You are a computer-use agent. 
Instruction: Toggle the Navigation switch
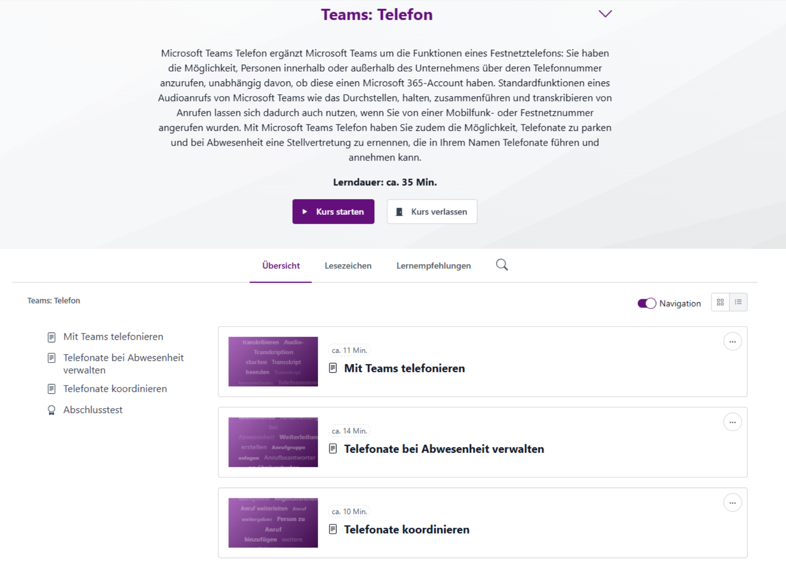[646, 303]
